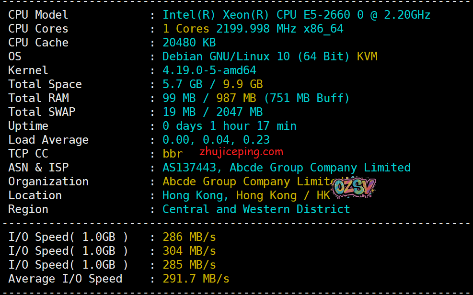
Task: Click the TCP CC value bbr
Action: [x=173, y=153]
